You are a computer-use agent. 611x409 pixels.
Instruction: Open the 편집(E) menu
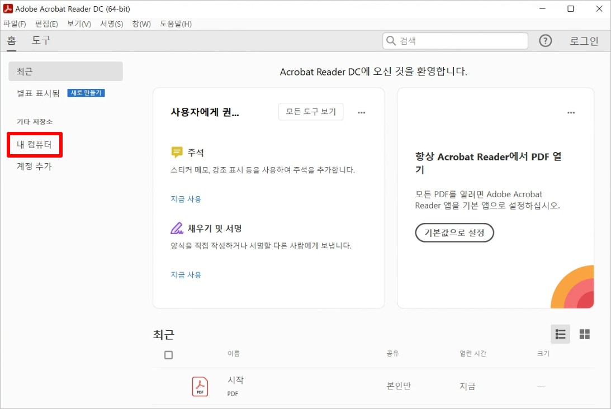(x=46, y=24)
